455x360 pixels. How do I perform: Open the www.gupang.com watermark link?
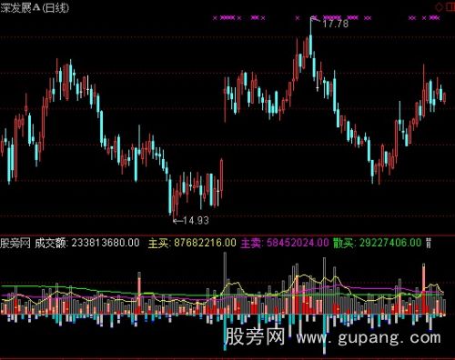369,337
